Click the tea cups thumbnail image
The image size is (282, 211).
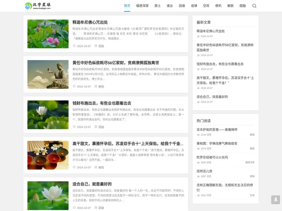[x=48, y=155]
